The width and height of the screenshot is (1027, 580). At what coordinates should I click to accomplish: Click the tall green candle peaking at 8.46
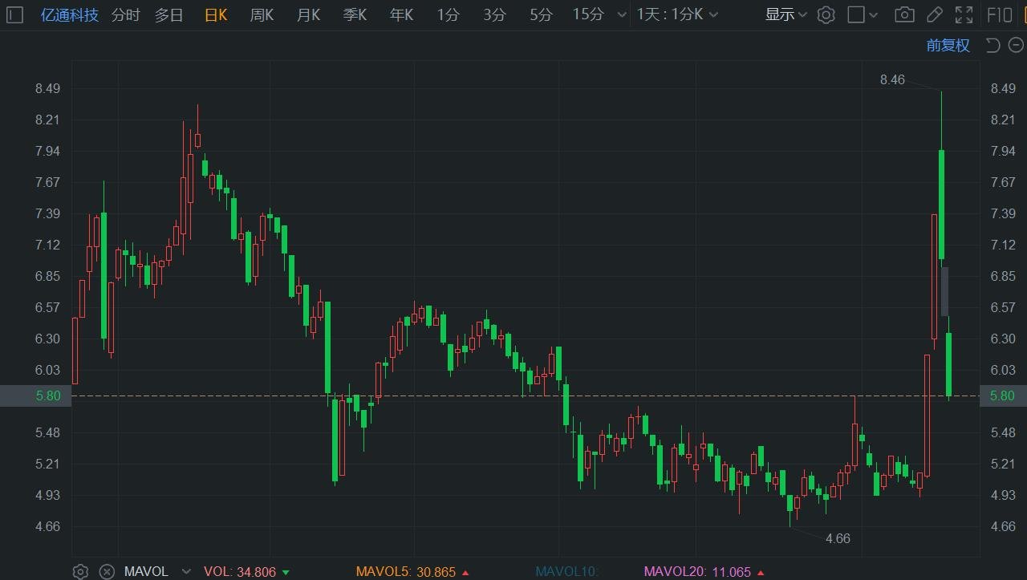(x=941, y=204)
